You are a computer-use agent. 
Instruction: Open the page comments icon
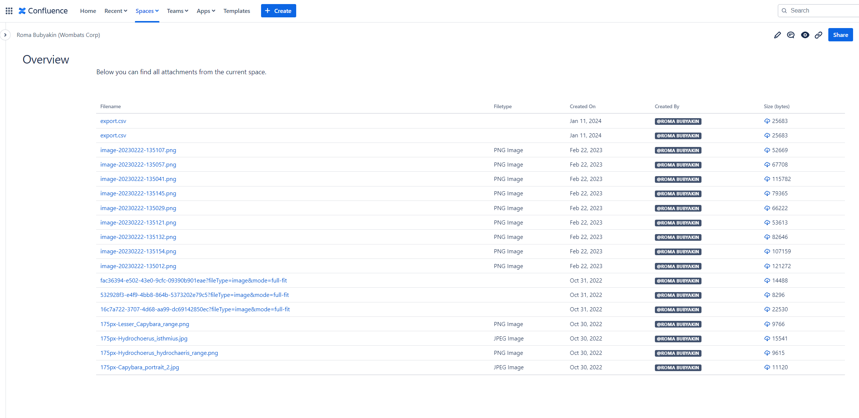pyautogui.click(x=791, y=35)
